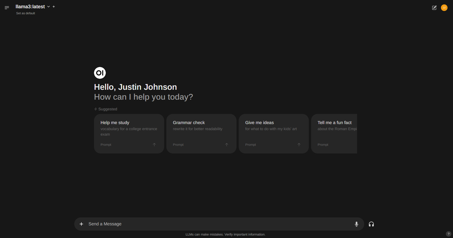The image size is (453, 238).
Task: Click the LLMs can make mistakes disclaimer
Action: (x=226, y=234)
